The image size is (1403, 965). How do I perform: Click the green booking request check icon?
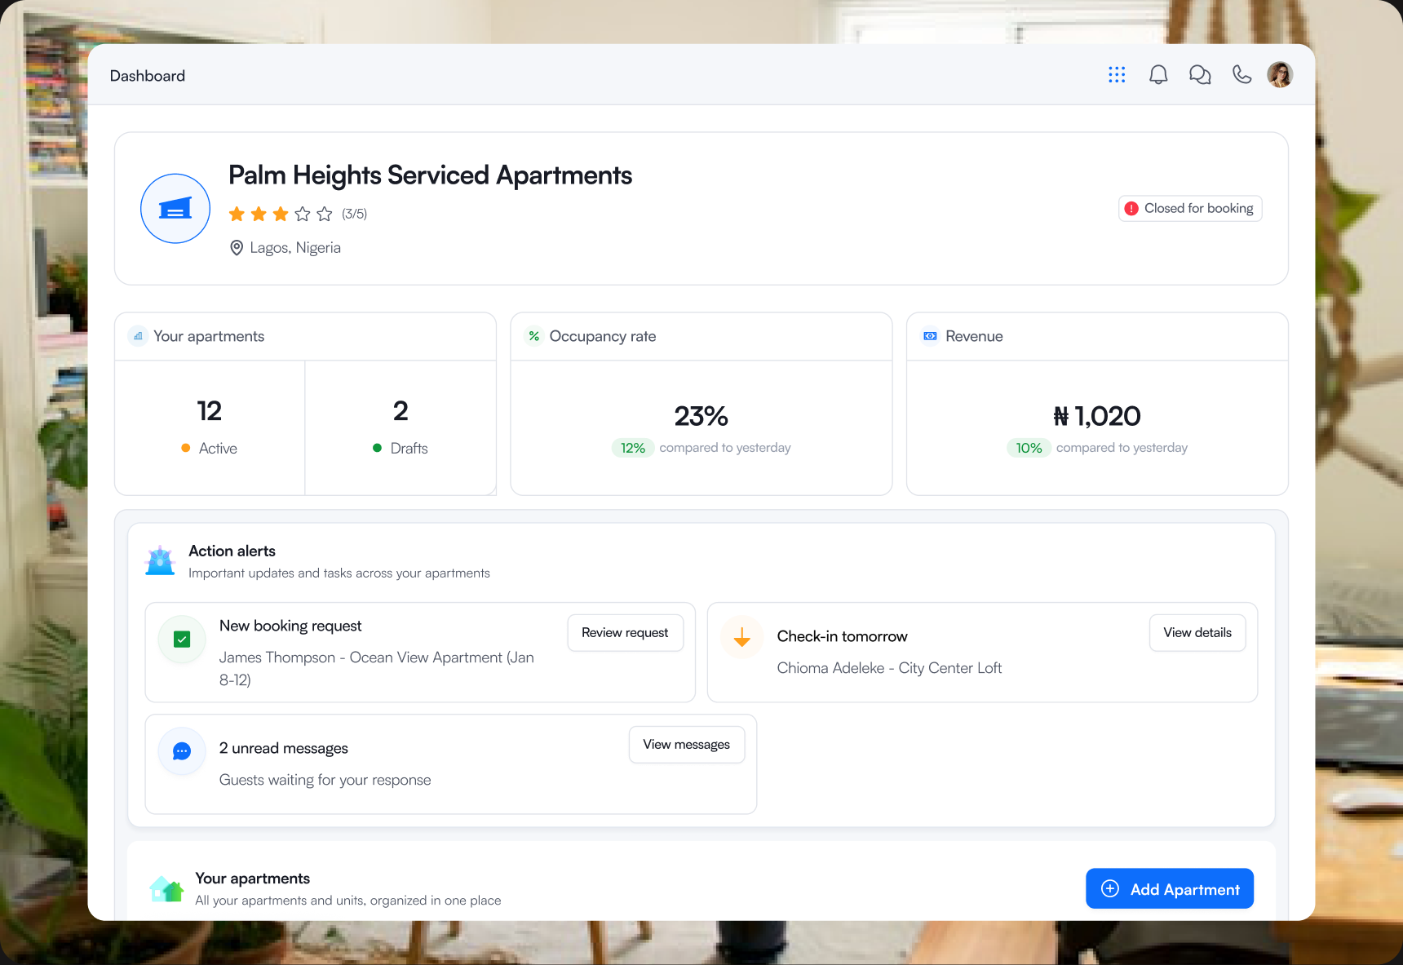[x=182, y=640]
